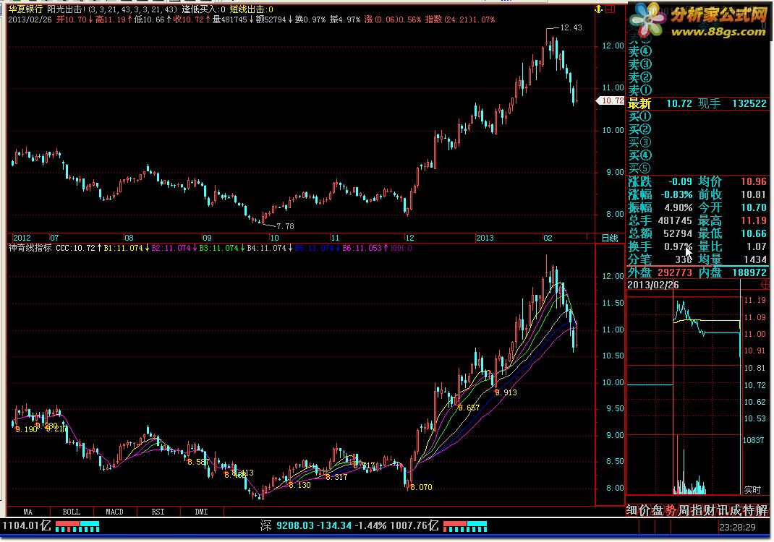Select the highlighted 势 trend tab
This screenshot has width=774, height=542.
pyautogui.click(x=671, y=510)
